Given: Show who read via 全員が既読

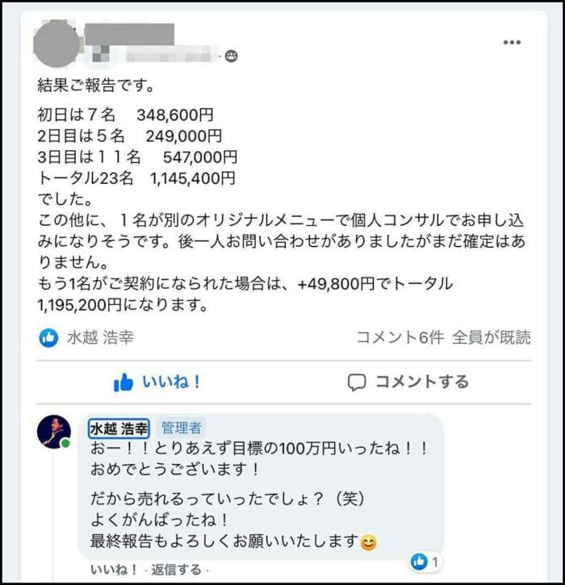Looking at the screenshot, I should (x=492, y=337).
